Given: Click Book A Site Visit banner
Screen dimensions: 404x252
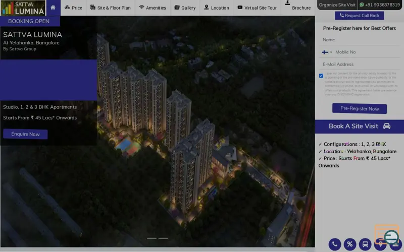Looking at the screenshot, I should coord(360,127).
